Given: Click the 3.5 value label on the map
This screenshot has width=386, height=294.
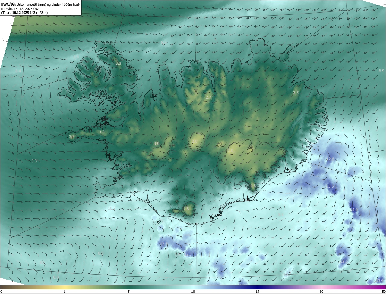Looking at the screenshot, I should (296, 93).
